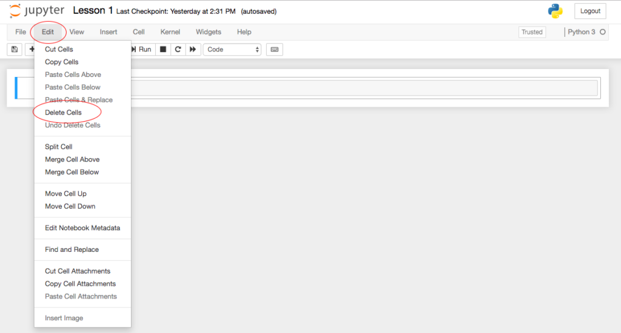Screen dimensions: 621x333
Task: Select Delete Cells from Edit menu
Action: (x=63, y=113)
